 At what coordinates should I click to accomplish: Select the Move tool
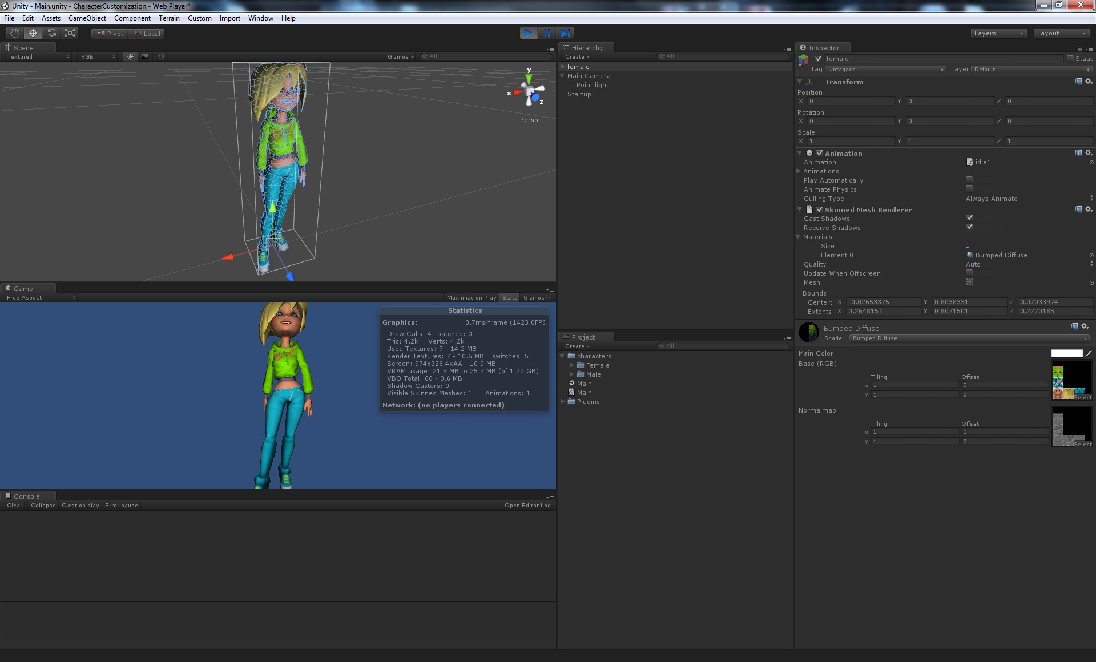click(33, 33)
